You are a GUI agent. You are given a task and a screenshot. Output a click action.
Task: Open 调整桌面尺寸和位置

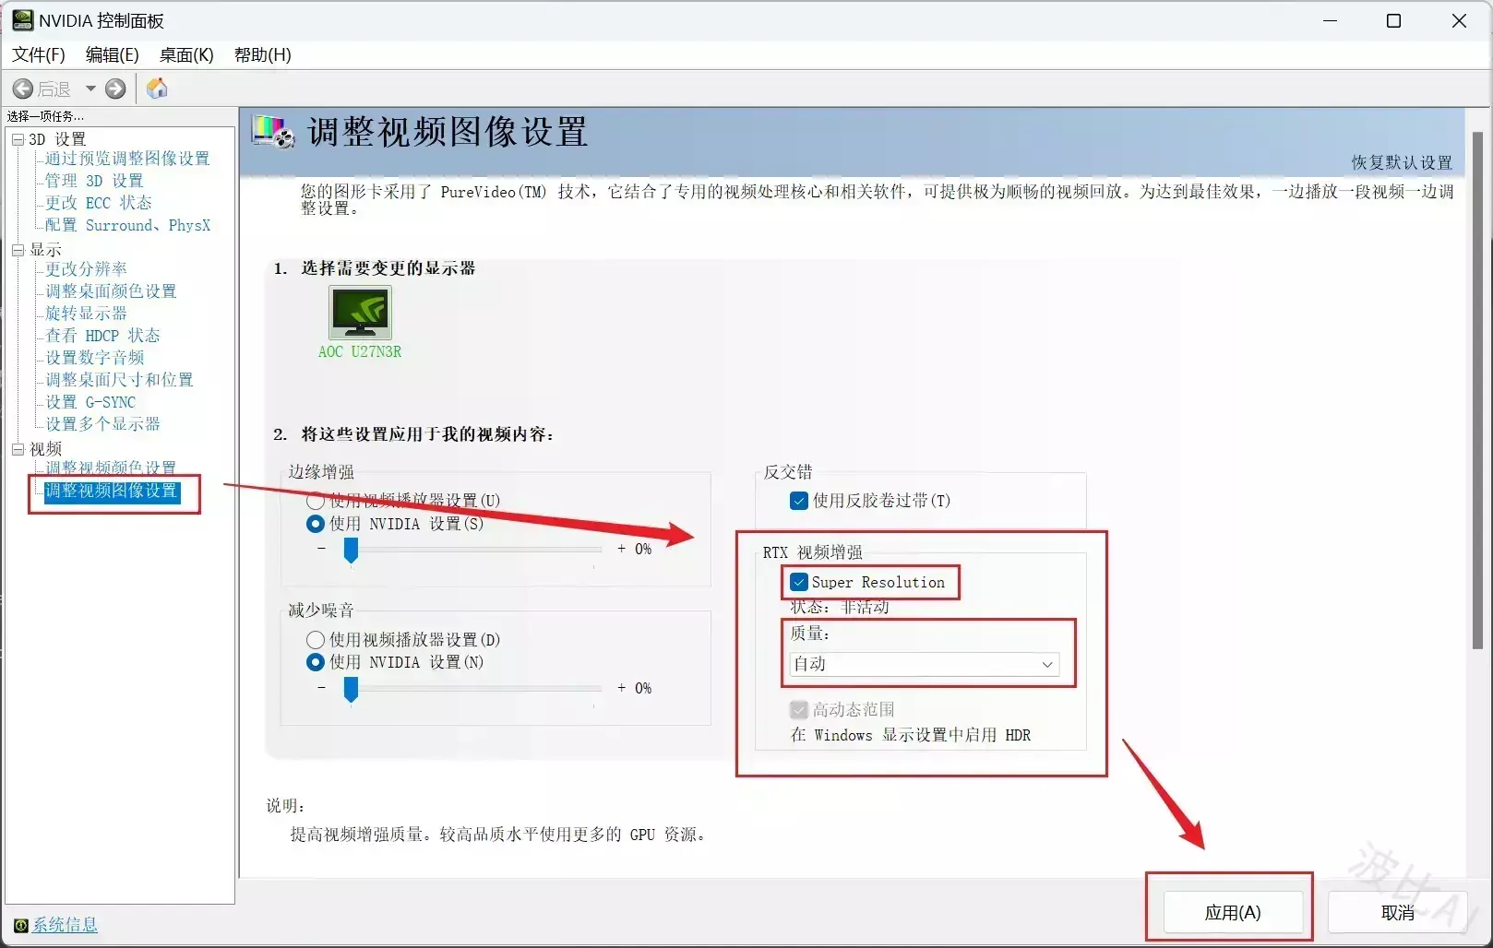[x=119, y=380]
